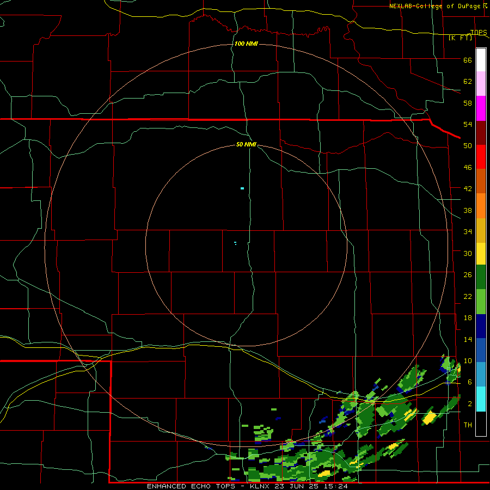Screen dimensions: 490x490
Task: Click legend value 30
Action: pos(468,253)
